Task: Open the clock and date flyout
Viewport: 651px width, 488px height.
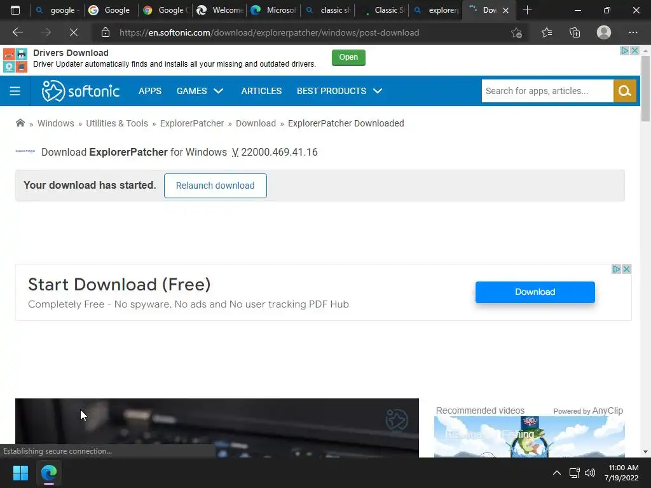Action: pyautogui.click(x=622, y=473)
